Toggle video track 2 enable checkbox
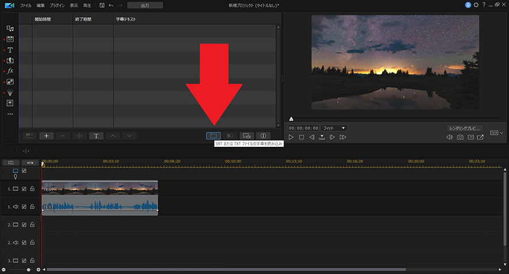Screen dimensions: 509x274 point(24,225)
